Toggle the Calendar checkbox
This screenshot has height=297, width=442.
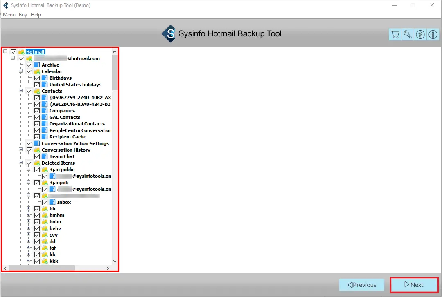(29, 71)
